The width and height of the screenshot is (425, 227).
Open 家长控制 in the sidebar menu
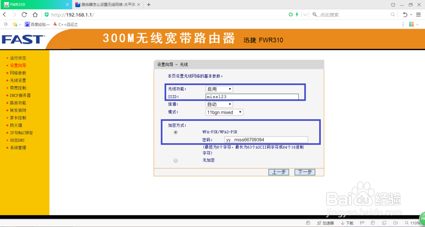[18, 118]
